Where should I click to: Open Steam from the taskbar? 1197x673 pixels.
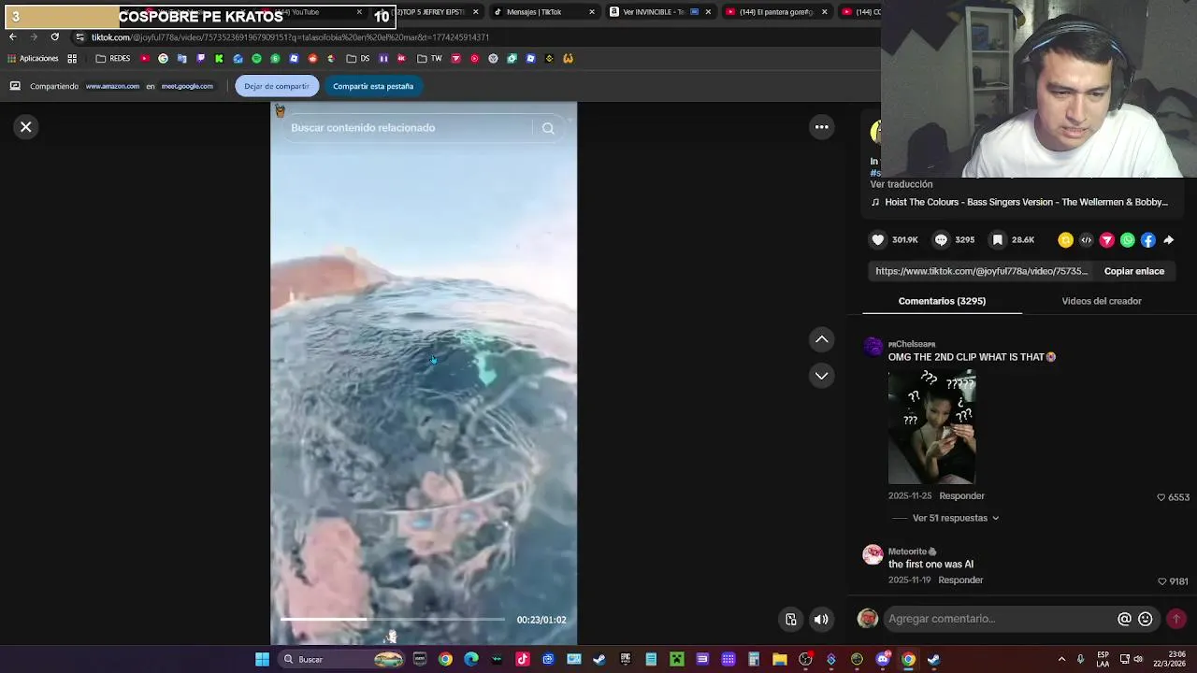coord(599,660)
